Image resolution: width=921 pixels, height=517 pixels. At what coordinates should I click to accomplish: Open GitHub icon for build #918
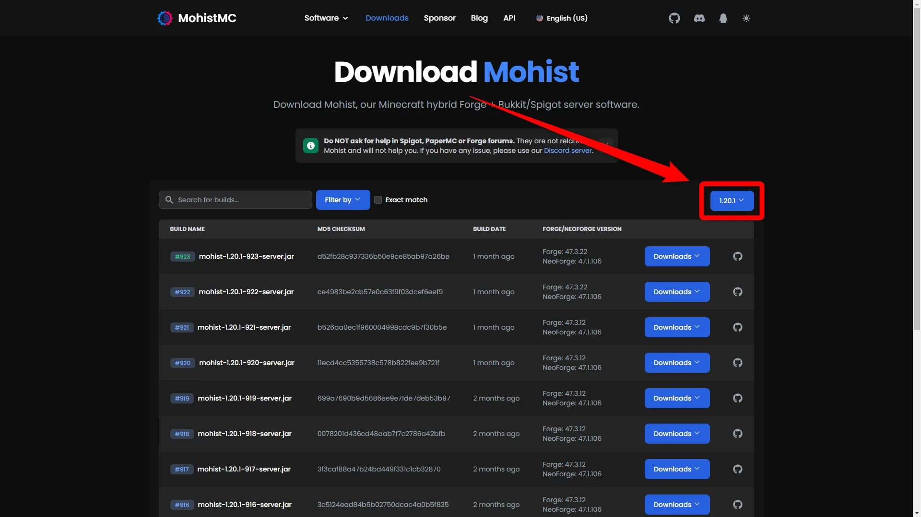pos(738,434)
